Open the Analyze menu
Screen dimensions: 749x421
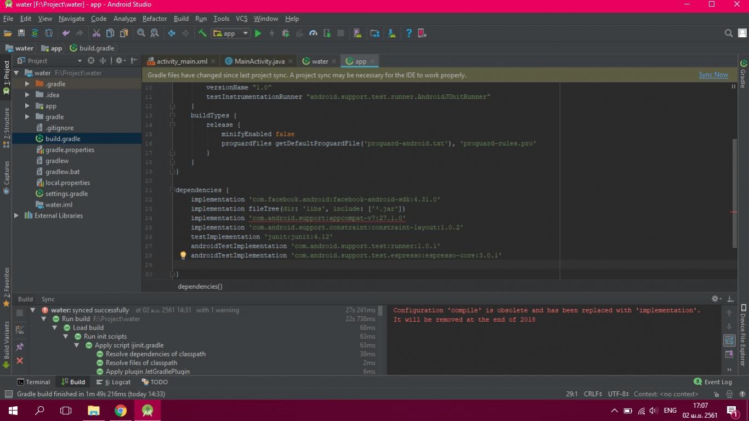tap(124, 19)
